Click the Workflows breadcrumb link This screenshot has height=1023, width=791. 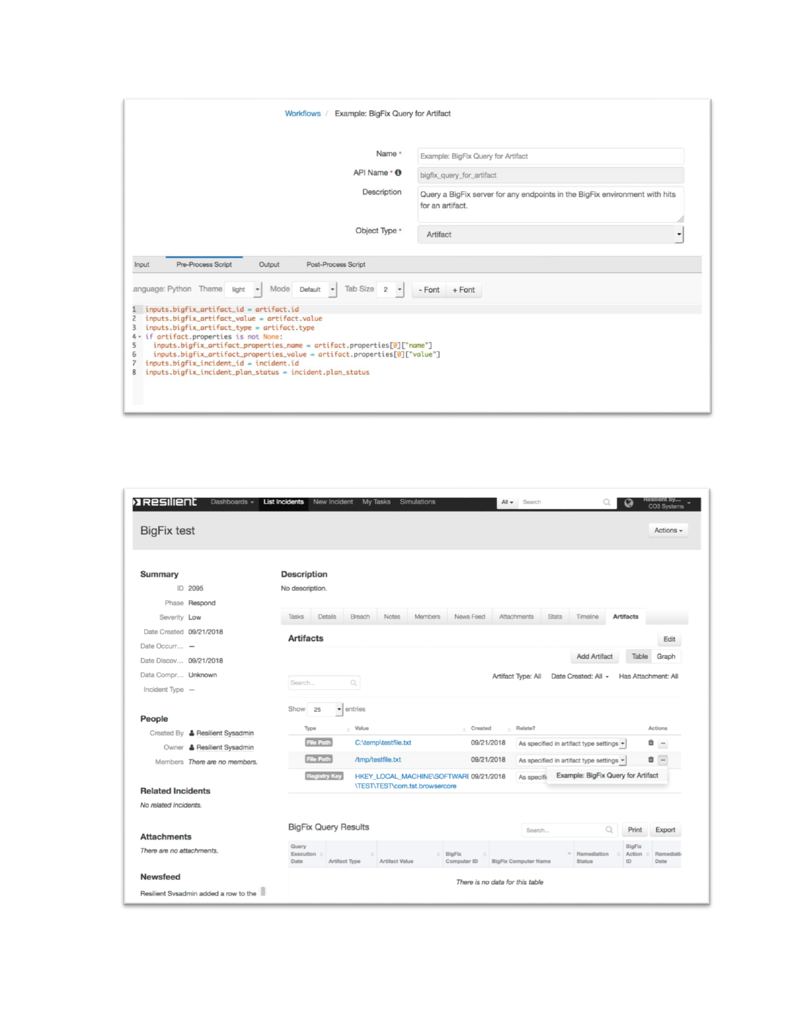302,114
